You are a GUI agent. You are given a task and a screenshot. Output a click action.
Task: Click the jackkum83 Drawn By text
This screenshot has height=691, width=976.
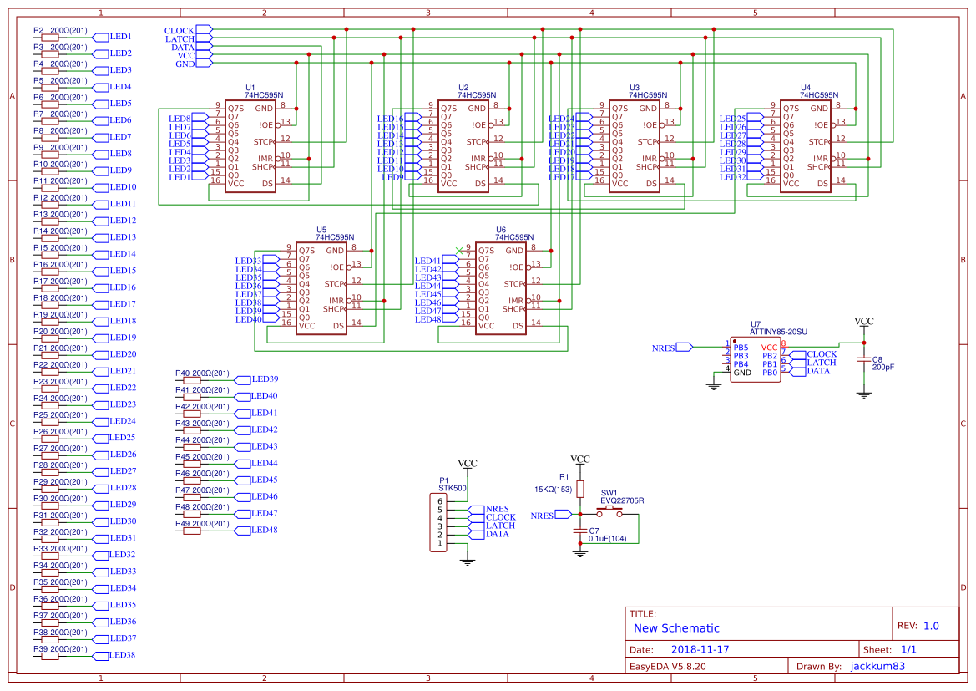point(876,666)
